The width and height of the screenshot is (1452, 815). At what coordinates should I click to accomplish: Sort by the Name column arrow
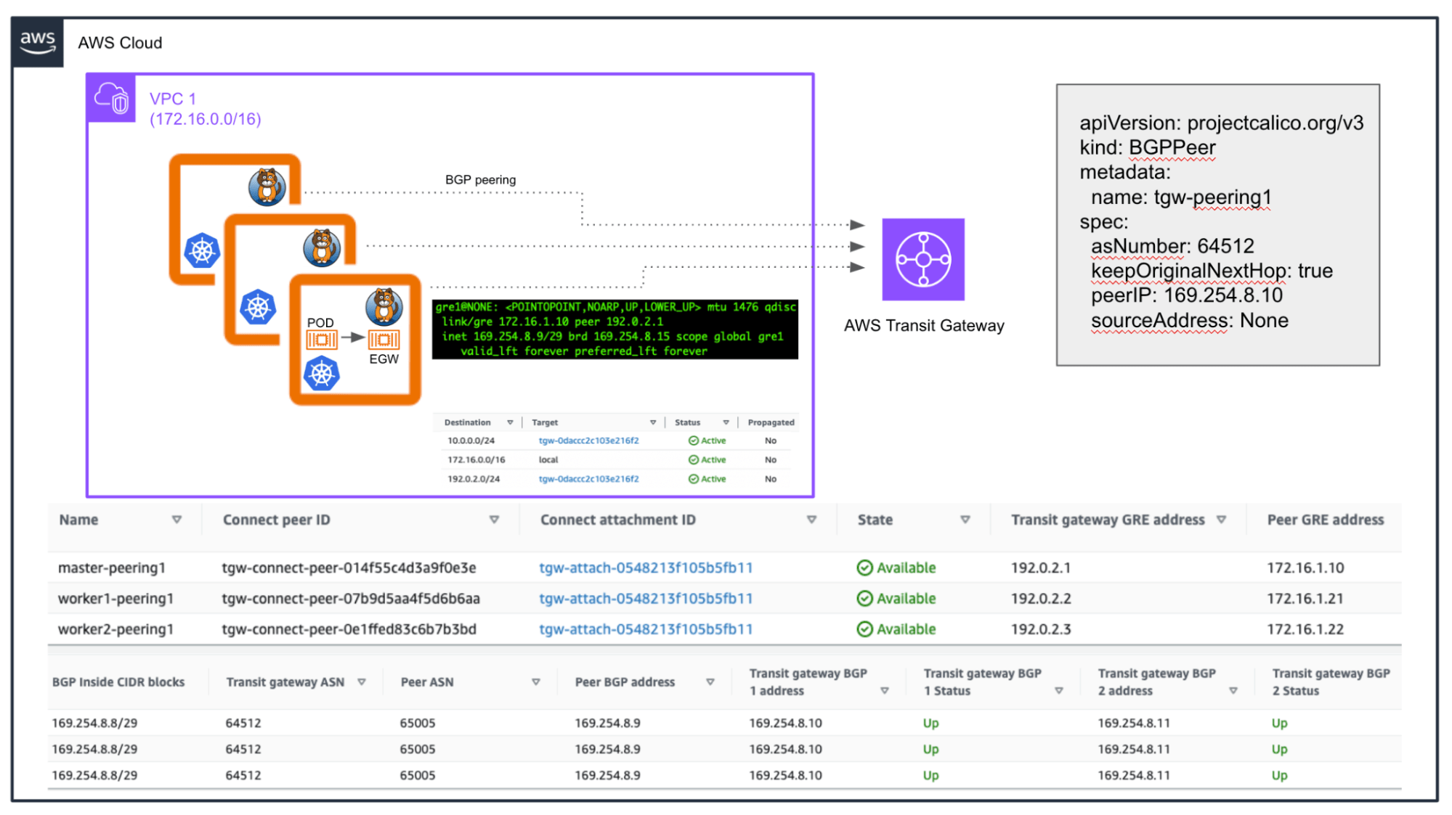(177, 520)
